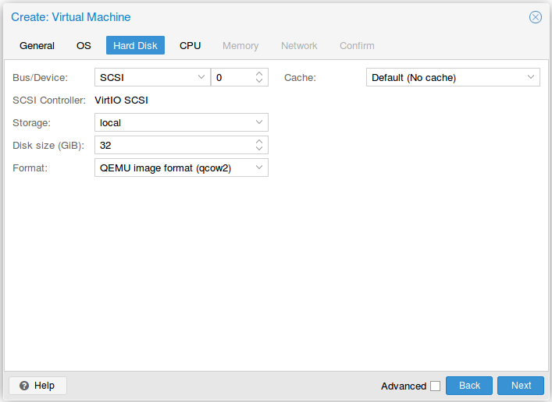
Task: Expand the Storage dropdown arrow
Action: coord(259,122)
